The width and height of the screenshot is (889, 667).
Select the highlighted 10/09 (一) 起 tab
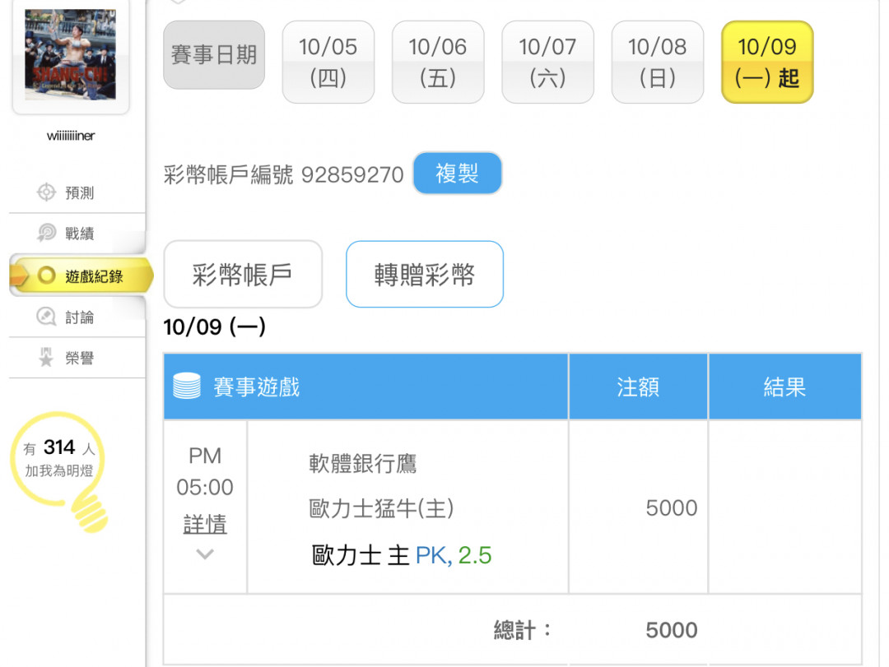[x=766, y=62]
